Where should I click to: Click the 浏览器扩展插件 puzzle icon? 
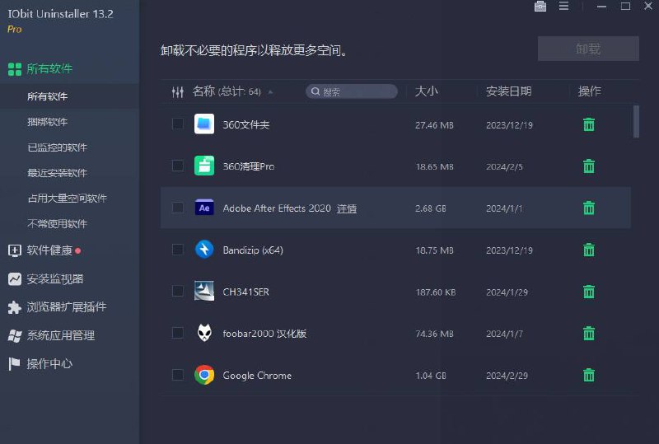pyautogui.click(x=15, y=307)
